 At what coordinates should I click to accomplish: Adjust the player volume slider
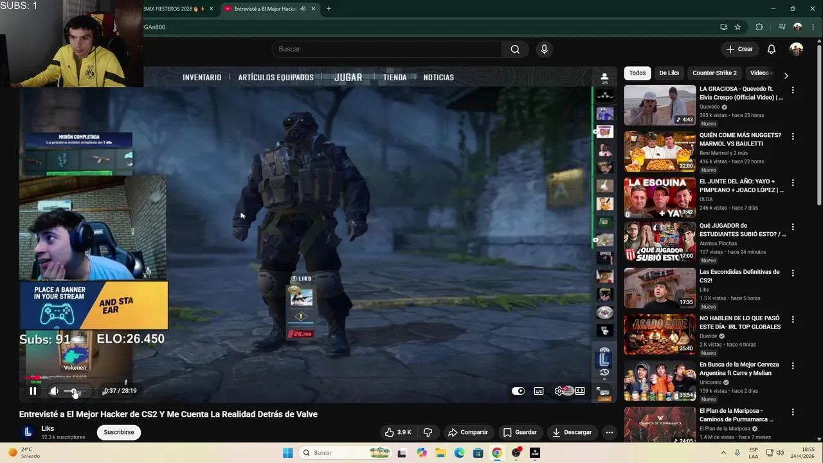(x=75, y=392)
